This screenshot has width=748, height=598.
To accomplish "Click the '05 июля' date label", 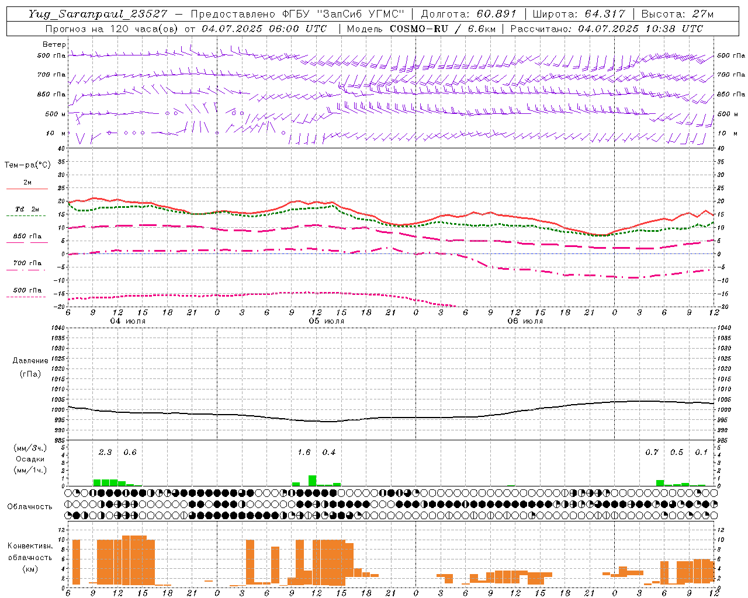I will (x=327, y=321).
